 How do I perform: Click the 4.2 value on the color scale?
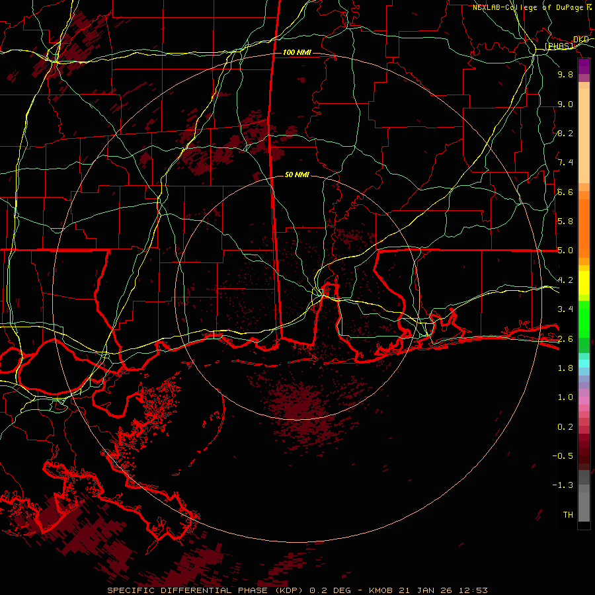pyautogui.click(x=565, y=280)
